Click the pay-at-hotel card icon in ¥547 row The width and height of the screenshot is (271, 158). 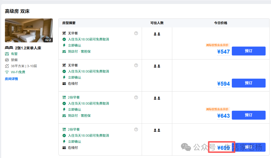[x=64, y=52]
